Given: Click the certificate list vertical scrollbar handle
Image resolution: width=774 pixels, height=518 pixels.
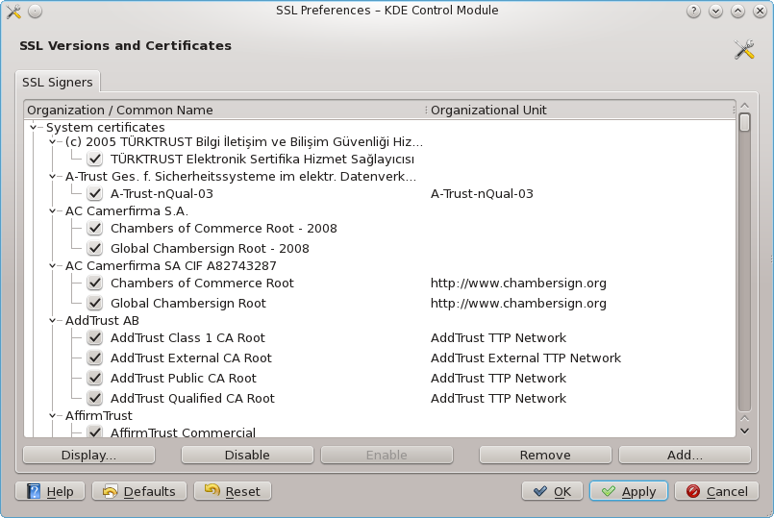Looking at the screenshot, I should (x=744, y=123).
